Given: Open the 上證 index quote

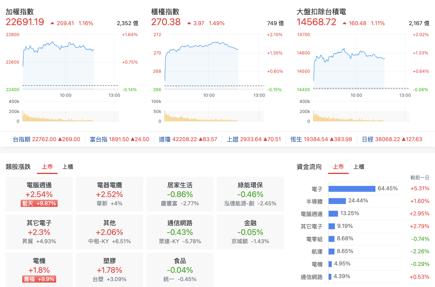Looking at the screenshot, I should 254,139.
